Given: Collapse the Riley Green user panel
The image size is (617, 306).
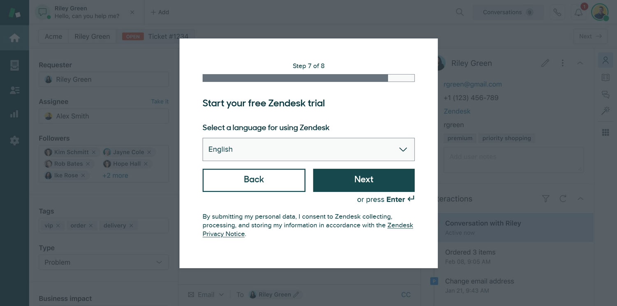Looking at the screenshot, I should [x=580, y=63].
